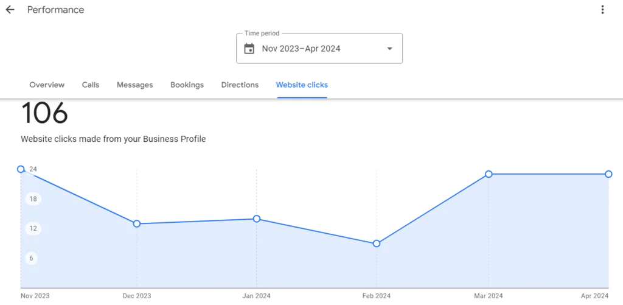Click the Feb 2024 x-axis label
This screenshot has width=623, height=305.
point(376,296)
